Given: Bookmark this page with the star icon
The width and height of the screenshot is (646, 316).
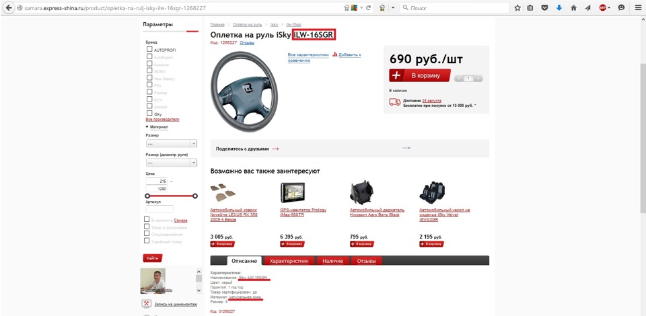Looking at the screenshot, I should 517,8.
